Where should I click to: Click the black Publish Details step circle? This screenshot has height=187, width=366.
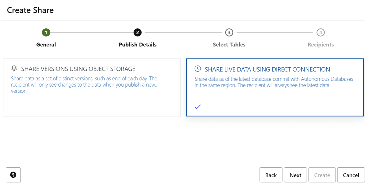click(137, 32)
